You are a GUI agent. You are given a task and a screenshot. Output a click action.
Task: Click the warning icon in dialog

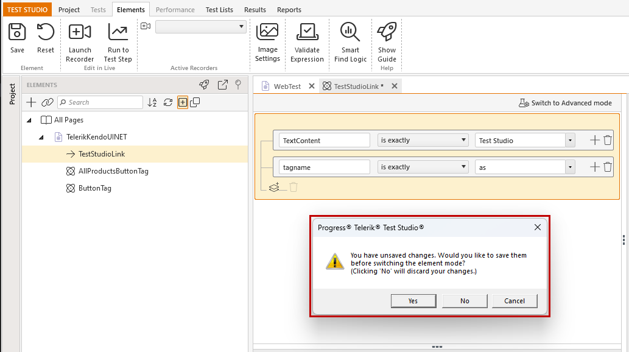pos(334,261)
